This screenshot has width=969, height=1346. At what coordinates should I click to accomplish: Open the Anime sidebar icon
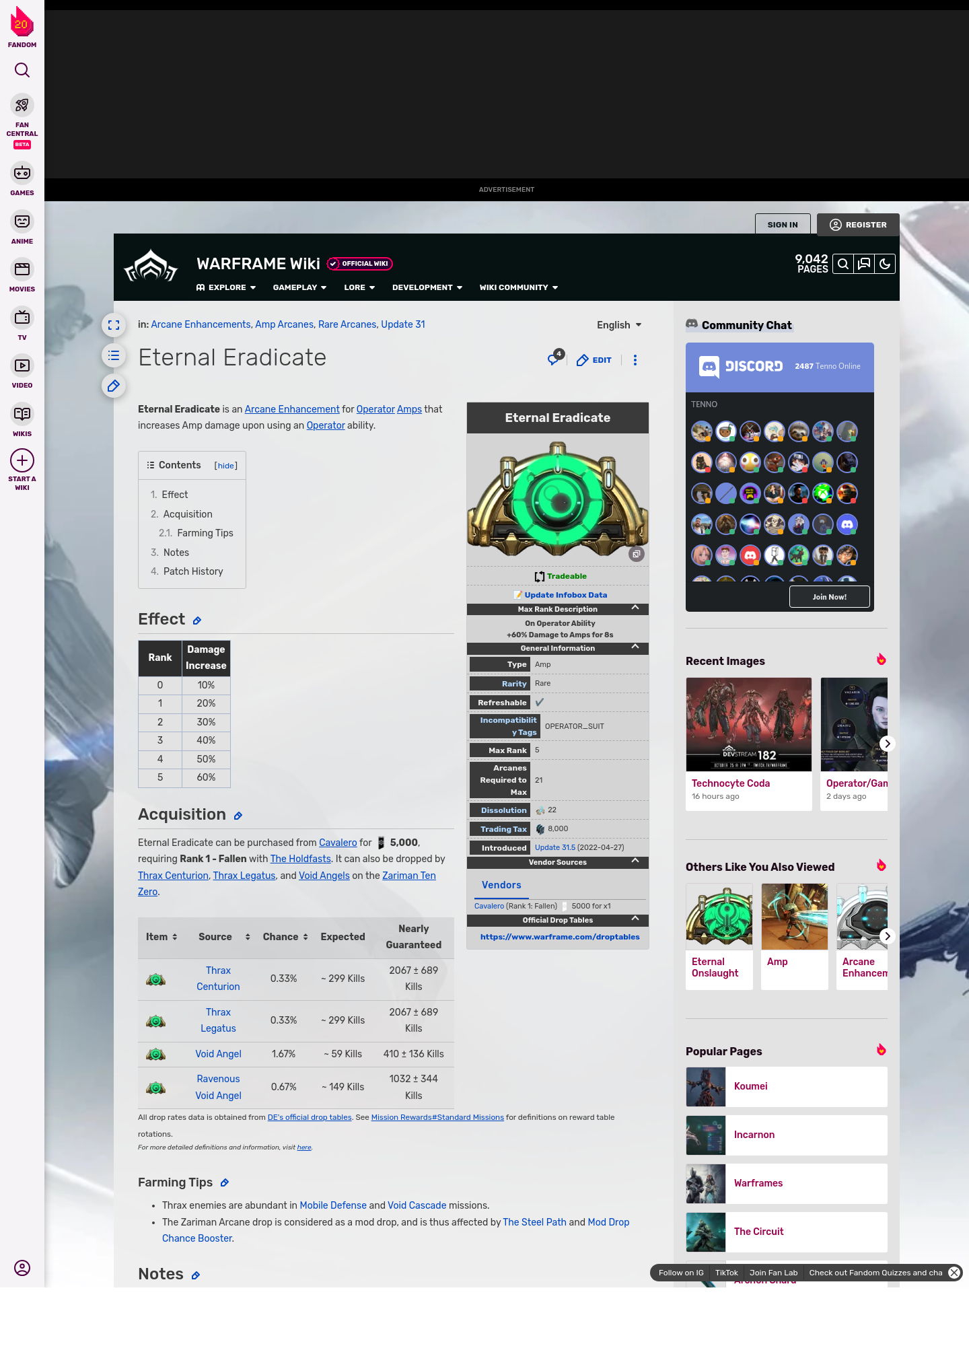click(22, 221)
